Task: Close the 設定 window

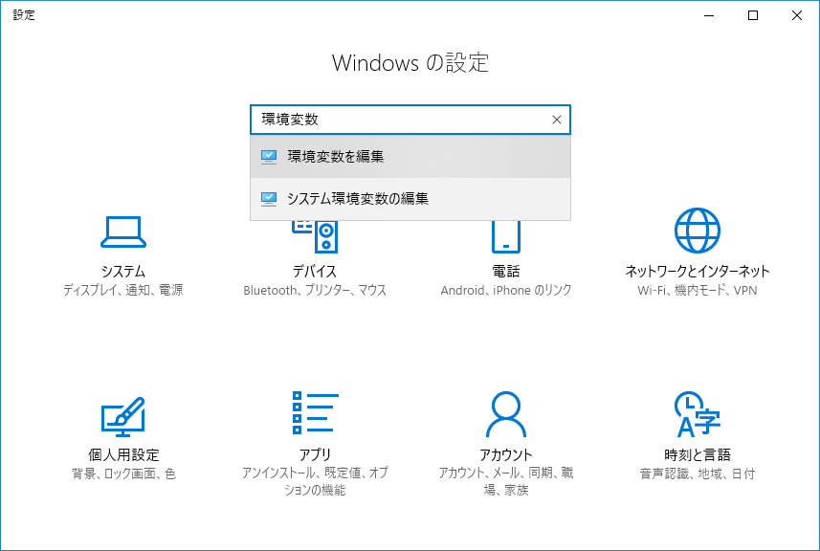Action: tap(797, 15)
